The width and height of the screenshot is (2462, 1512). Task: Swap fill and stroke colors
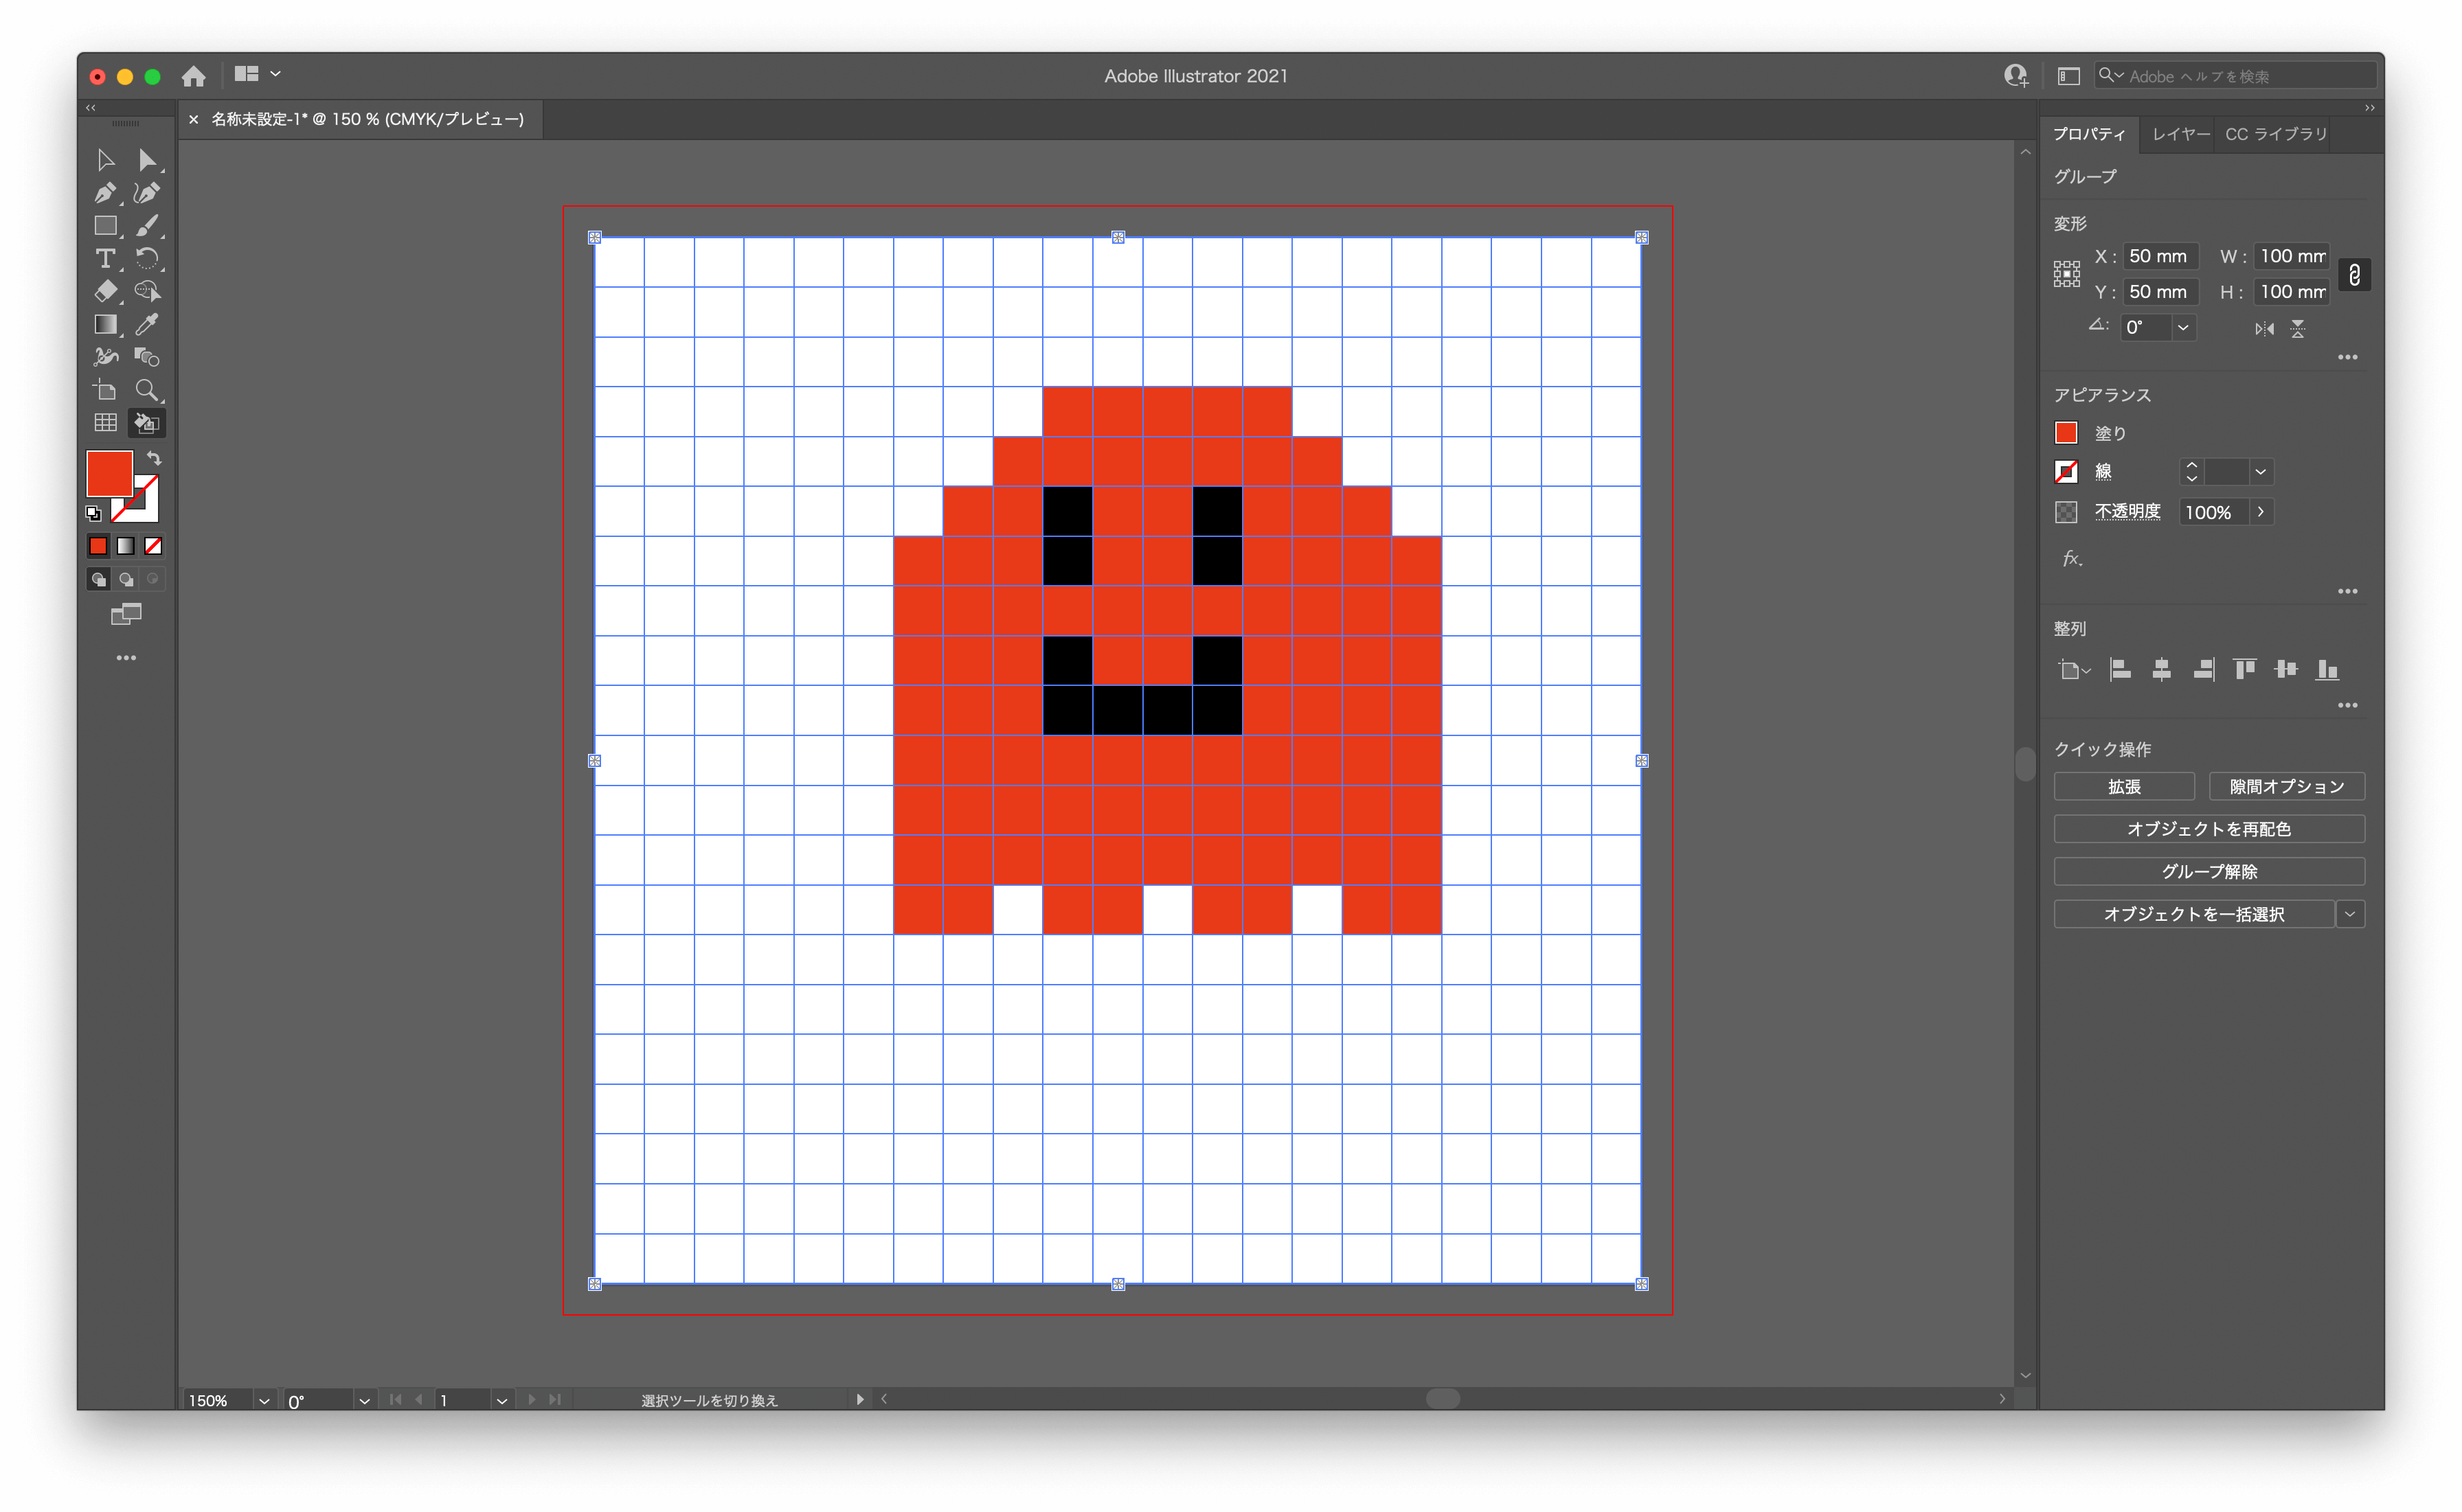coord(154,458)
